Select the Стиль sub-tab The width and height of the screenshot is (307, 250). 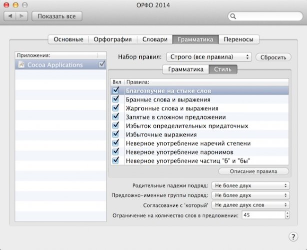click(223, 69)
